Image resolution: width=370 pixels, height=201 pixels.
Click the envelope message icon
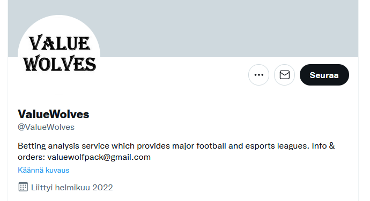point(284,75)
